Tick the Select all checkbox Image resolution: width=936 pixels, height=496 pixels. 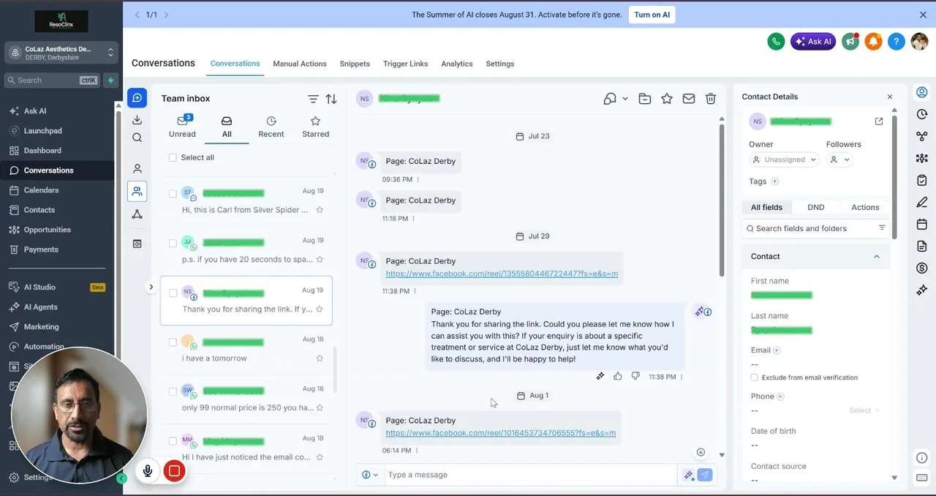pos(173,157)
